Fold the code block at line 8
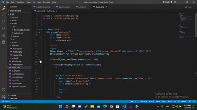The height and width of the screenshot is (110, 197). click(40, 29)
